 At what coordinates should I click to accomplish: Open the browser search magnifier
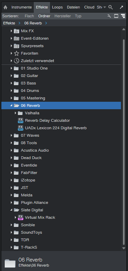[111, 7]
